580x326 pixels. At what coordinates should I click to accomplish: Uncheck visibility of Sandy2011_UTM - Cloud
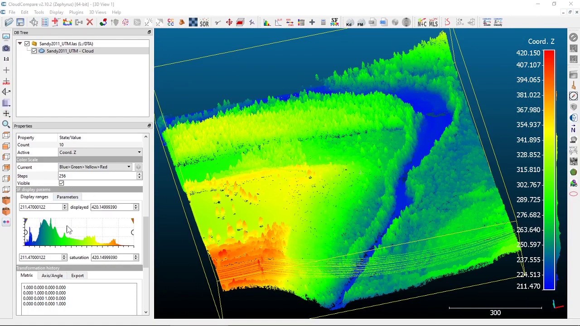(x=34, y=51)
